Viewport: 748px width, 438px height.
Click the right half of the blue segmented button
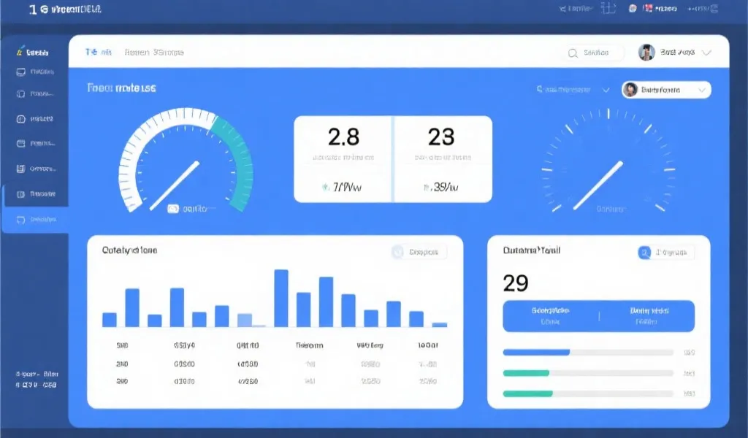[646, 315]
